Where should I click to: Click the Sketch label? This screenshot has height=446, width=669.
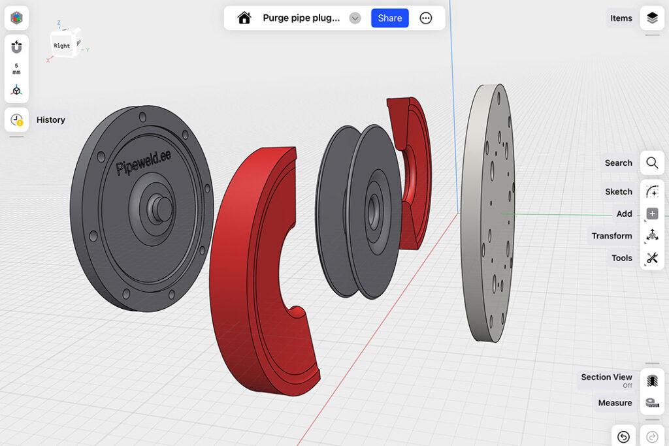pos(618,191)
